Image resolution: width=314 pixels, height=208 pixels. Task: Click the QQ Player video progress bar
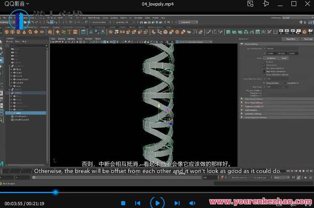157,193
